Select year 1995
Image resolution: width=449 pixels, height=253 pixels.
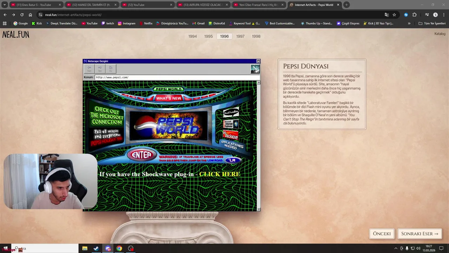(208, 36)
